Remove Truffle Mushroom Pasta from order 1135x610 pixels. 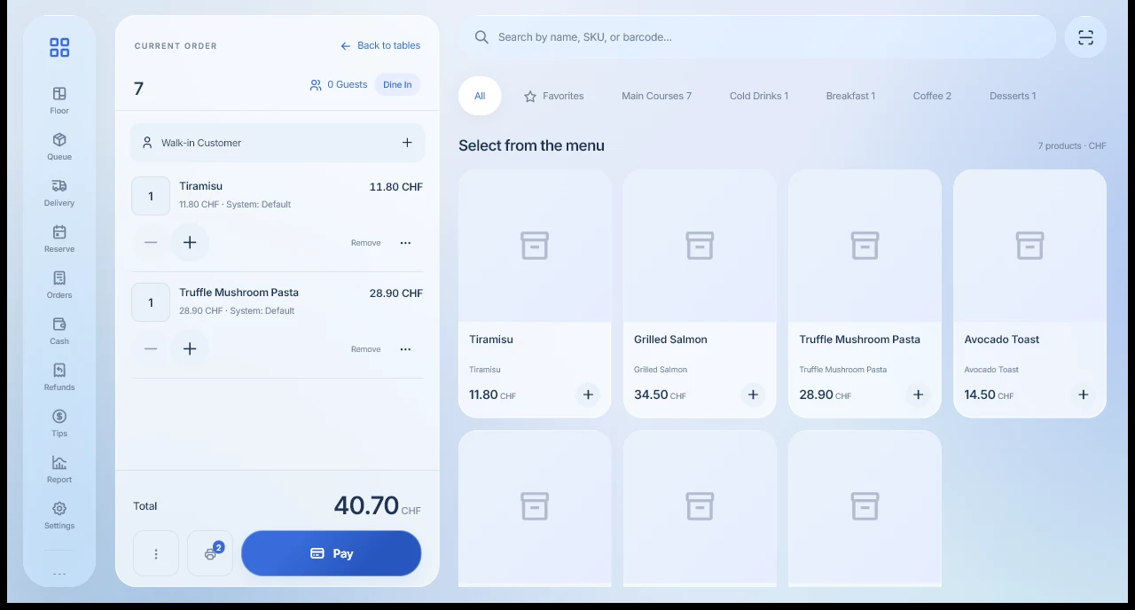pyautogui.click(x=365, y=349)
